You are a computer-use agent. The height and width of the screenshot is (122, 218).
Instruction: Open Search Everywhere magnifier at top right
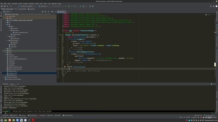pos(211,6)
